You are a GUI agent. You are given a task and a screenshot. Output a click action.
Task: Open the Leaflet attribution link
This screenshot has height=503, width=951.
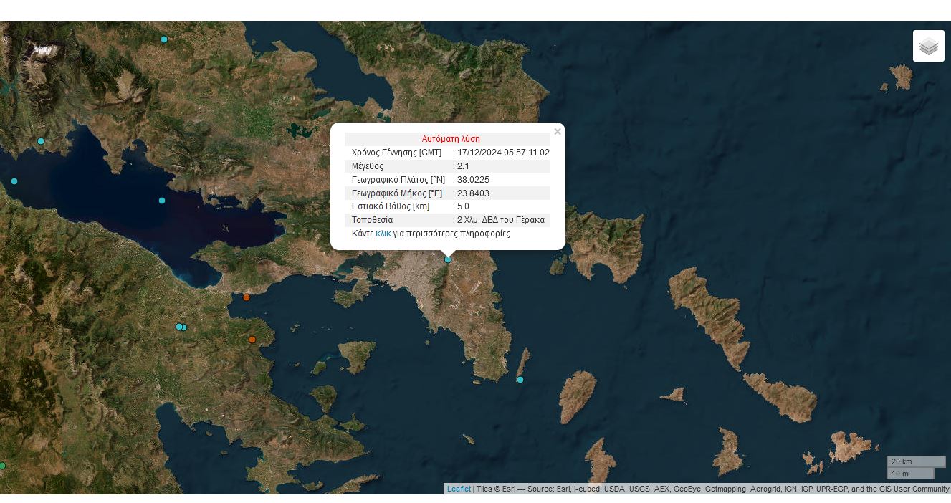(459, 489)
